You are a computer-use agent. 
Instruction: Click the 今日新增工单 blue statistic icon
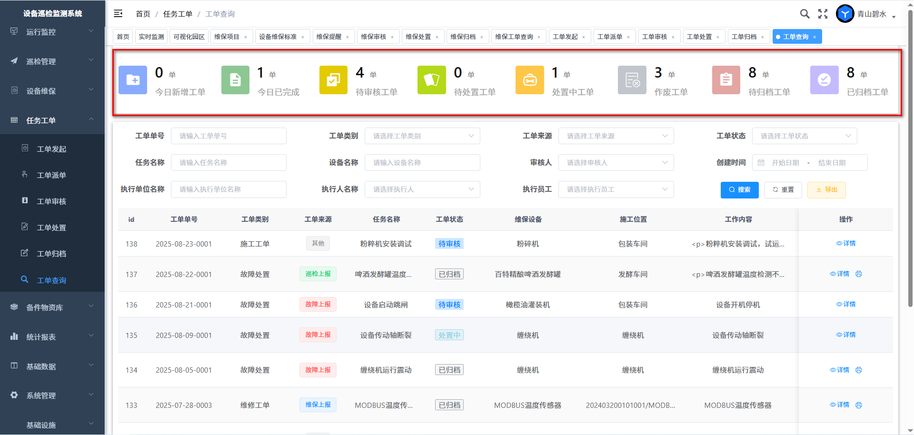[x=132, y=80]
